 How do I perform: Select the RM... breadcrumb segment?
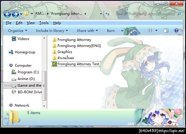[40, 14]
